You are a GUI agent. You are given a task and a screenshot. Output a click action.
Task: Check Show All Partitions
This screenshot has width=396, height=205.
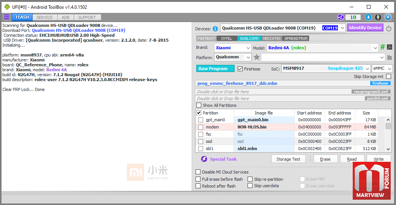click(x=199, y=105)
